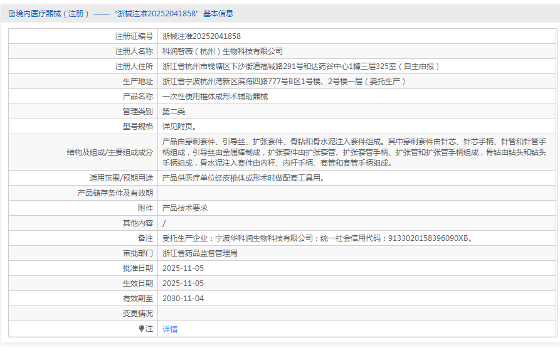Select the 生效日期 value 2025-11-05

(x=183, y=284)
